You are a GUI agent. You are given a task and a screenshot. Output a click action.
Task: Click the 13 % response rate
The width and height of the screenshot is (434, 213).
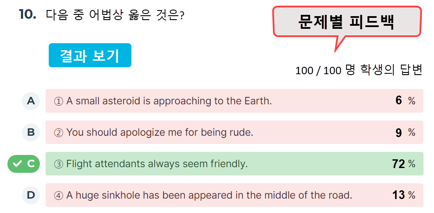tap(404, 196)
